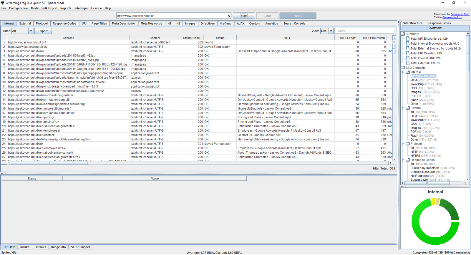The width and height of the screenshot is (471, 255).
Task: Click into the Search input field
Action: tap(364, 31)
